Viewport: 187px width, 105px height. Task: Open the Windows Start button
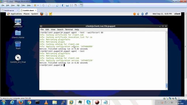click(x=4, y=102)
